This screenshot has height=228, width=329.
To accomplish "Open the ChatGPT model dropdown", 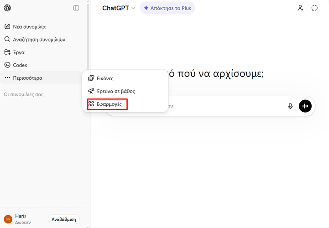I will [119, 8].
